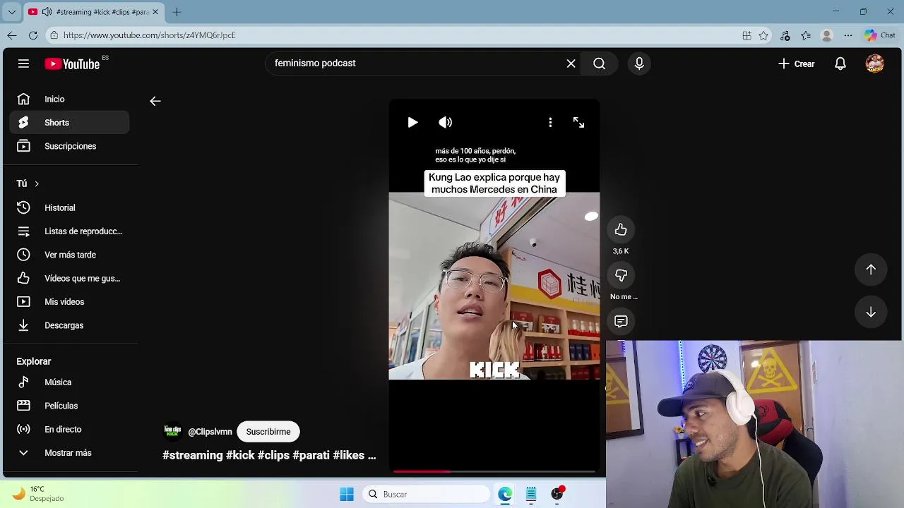The image size is (904, 508).
Task: Go back with the Shorts back arrow
Action: (155, 101)
